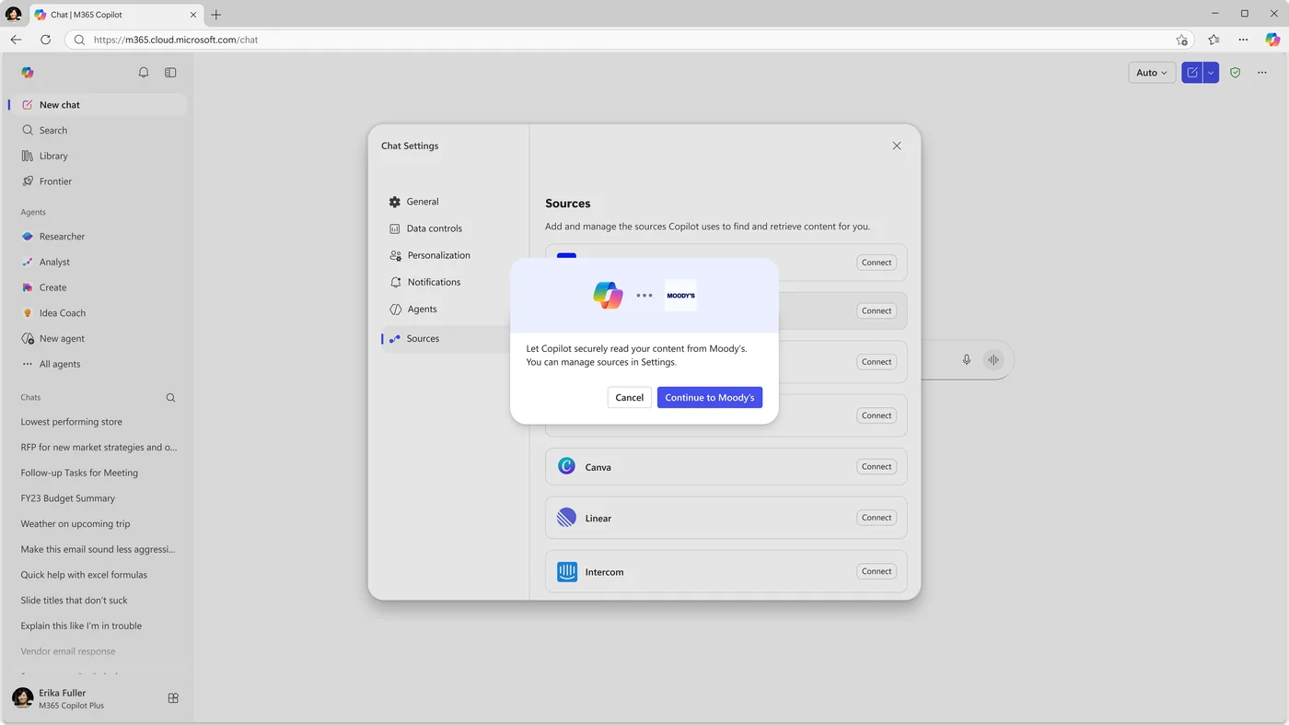The width and height of the screenshot is (1289, 725).
Task: Open Library in sidebar
Action: [x=97, y=156]
